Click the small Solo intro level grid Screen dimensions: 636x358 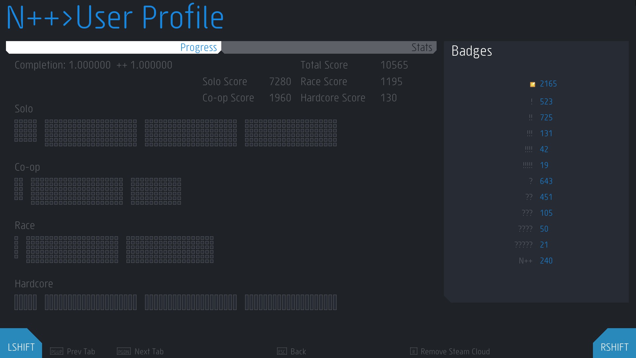pos(26,131)
